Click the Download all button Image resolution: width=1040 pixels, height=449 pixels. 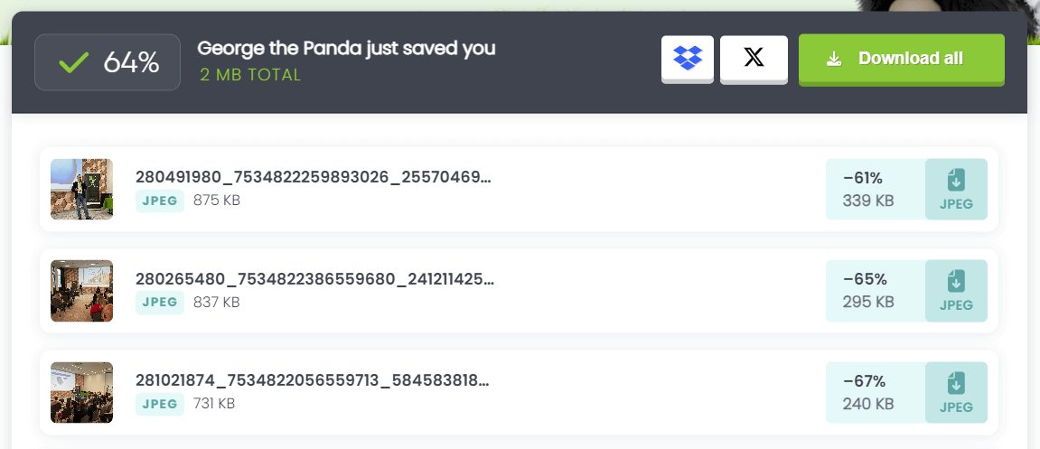coord(901,60)
